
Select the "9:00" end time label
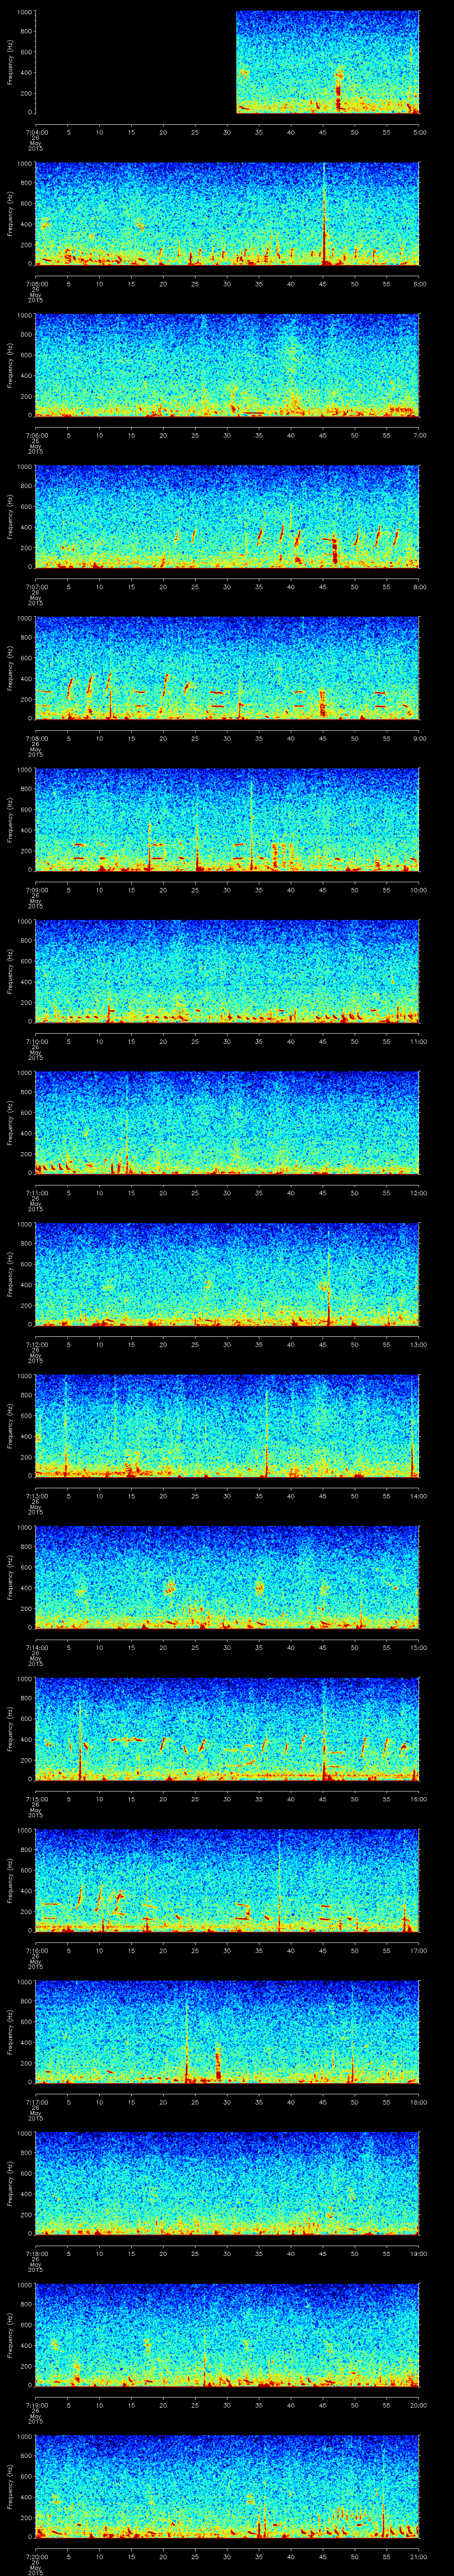pyautogui.click(x=419, y=738)
